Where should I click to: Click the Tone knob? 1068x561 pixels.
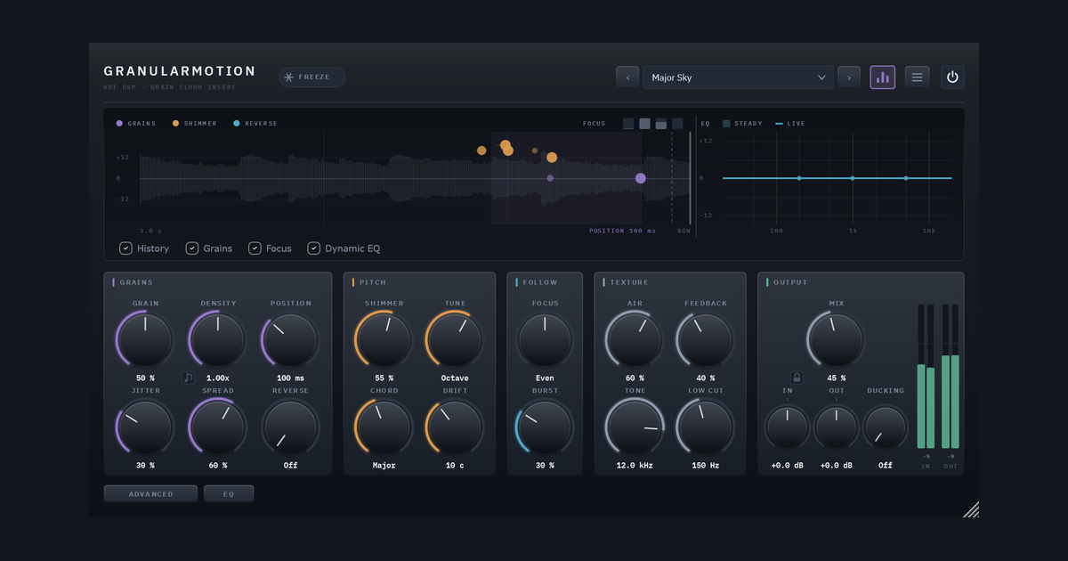[635, 427]
